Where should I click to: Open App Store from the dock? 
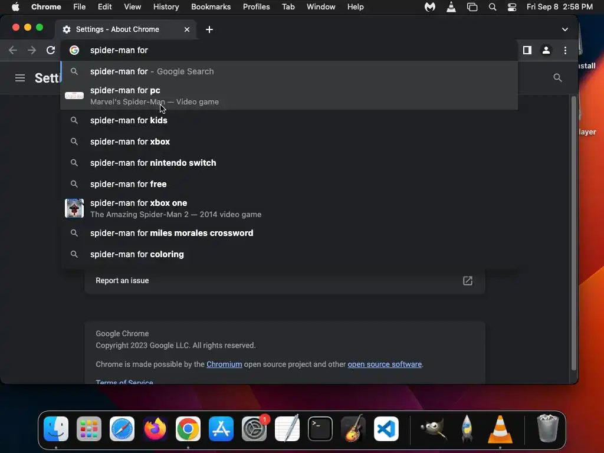221,429
